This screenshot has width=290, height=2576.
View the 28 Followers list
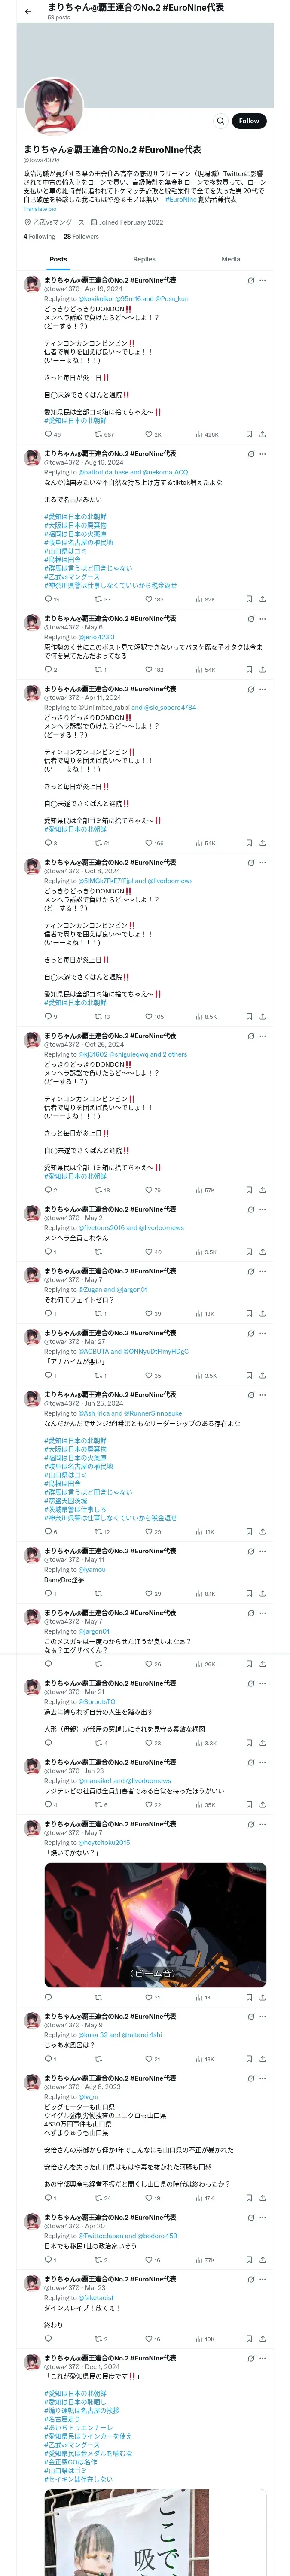point(81,237)
